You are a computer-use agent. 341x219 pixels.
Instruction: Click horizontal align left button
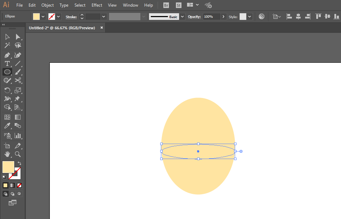[289, 16]
